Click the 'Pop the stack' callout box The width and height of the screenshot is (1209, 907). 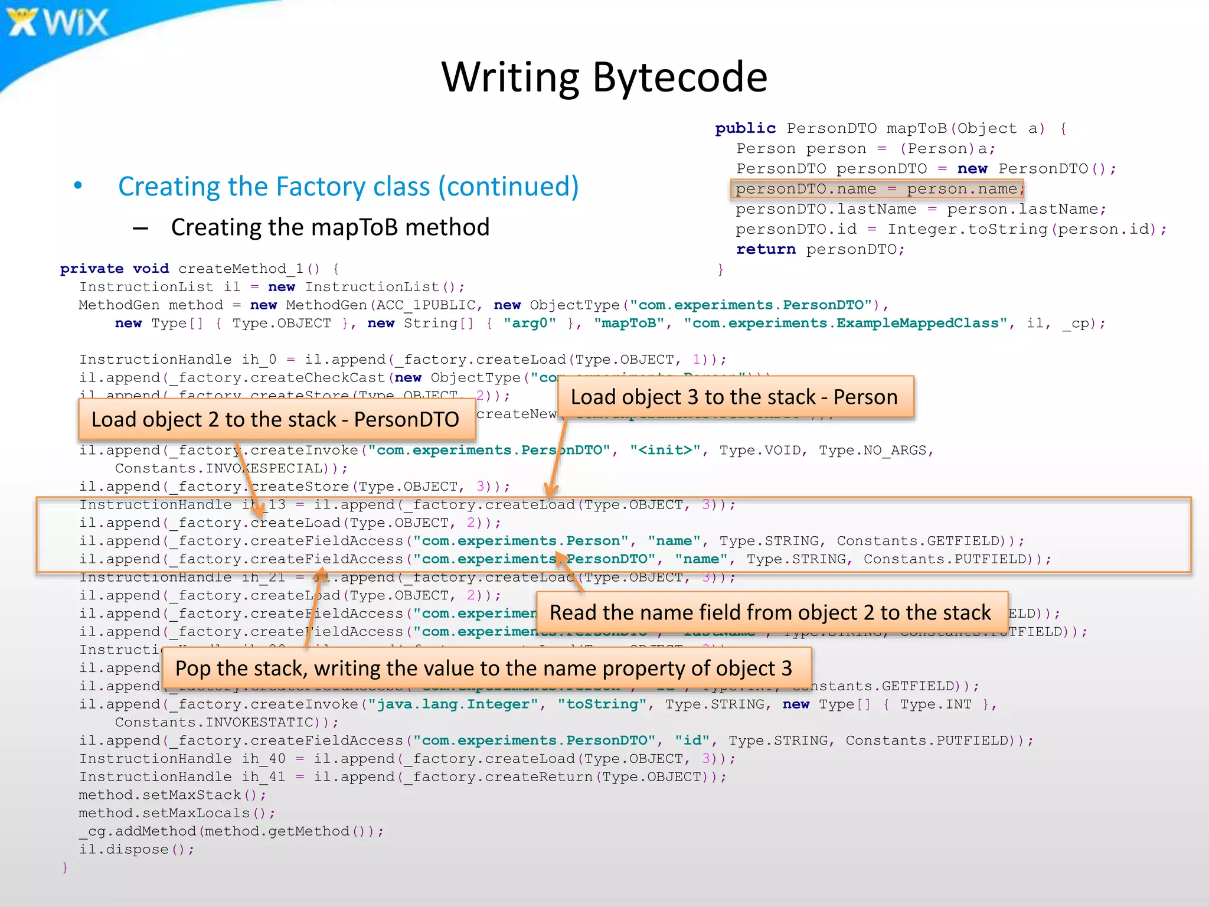(484, 668)
